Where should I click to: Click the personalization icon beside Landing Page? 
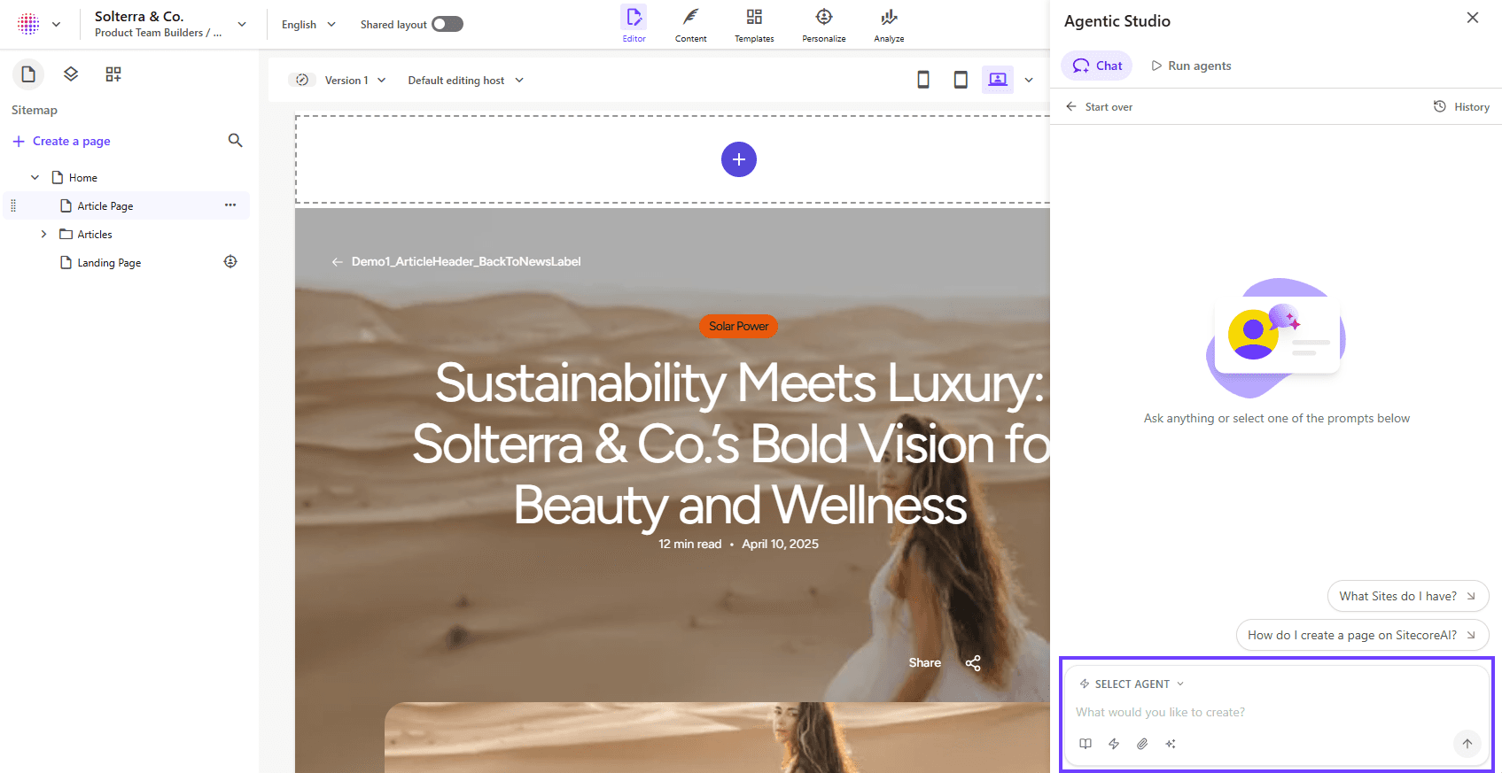tap(230, 261)
